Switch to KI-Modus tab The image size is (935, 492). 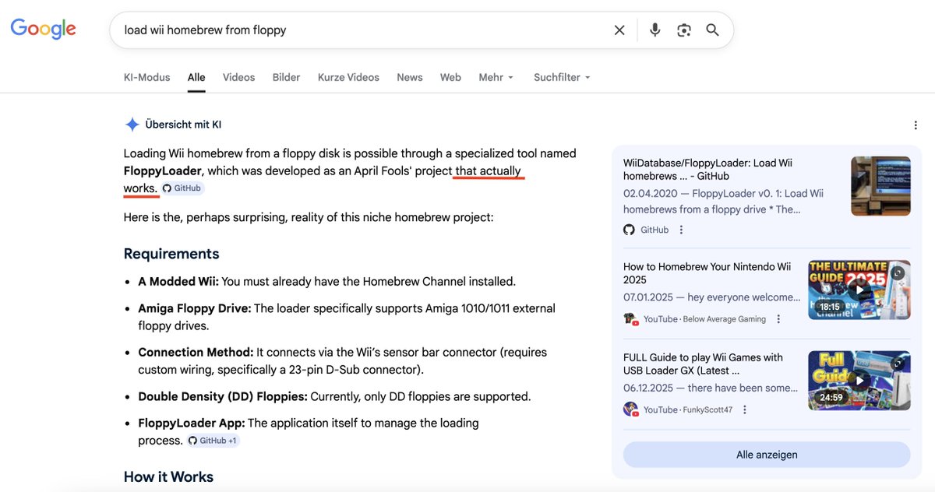146,77
